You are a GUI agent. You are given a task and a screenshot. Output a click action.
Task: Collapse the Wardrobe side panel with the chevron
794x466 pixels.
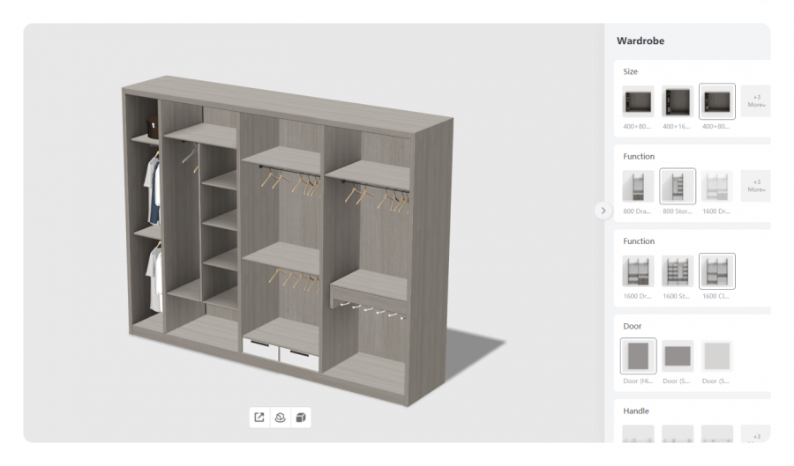(603, 211)
